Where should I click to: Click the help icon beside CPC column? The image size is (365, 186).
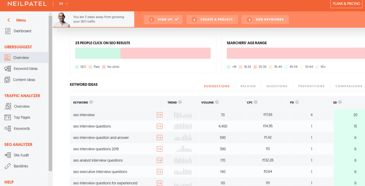(256, 102)
